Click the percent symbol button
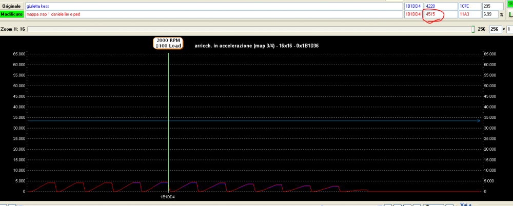Viewport: 513px width, 206px height. click(x=502, y=14)
